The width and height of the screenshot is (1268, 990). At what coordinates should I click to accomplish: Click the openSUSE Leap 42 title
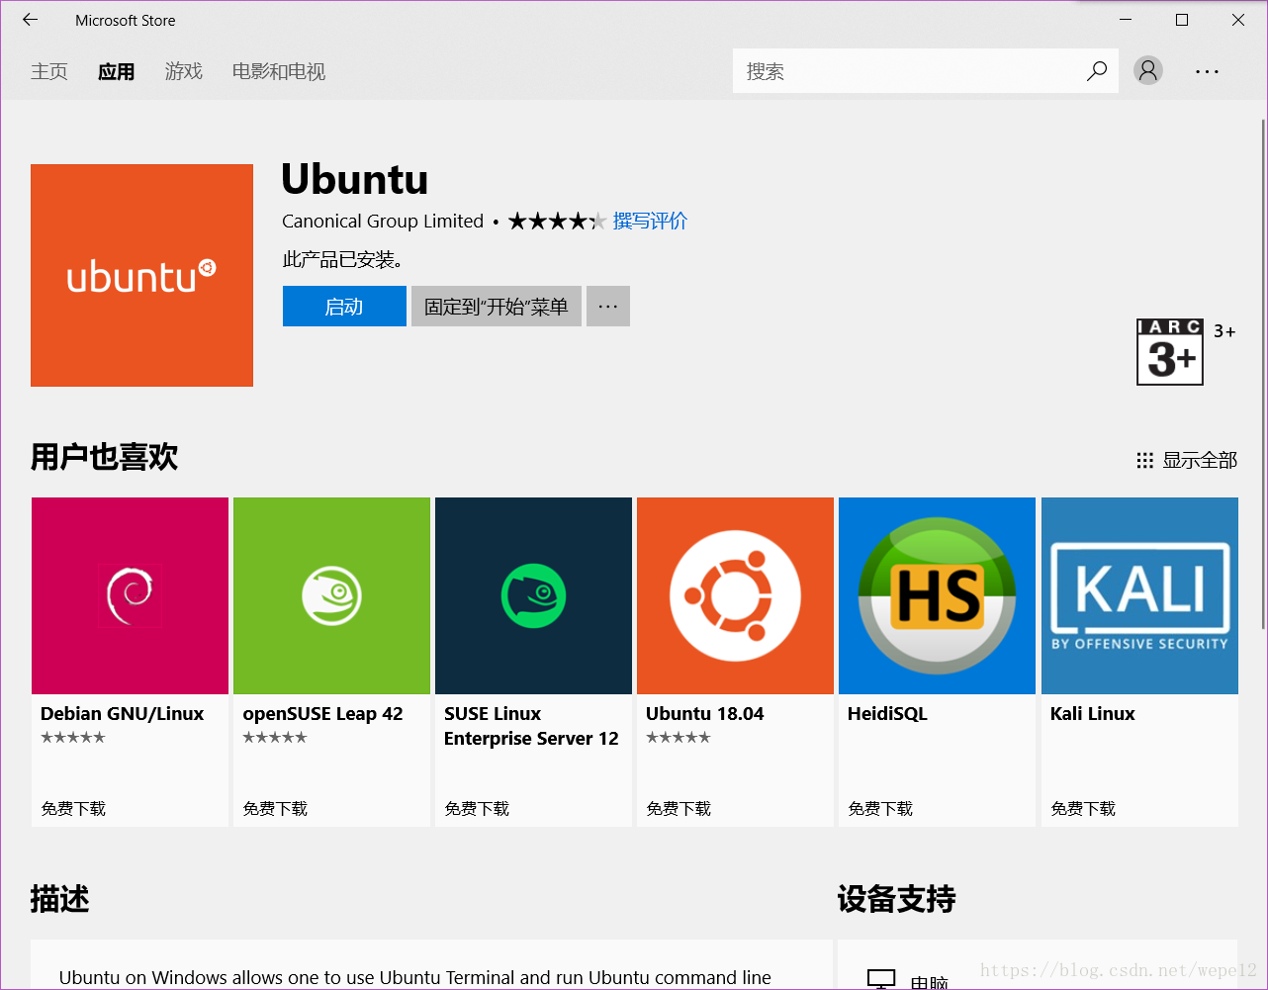(322, 713)
